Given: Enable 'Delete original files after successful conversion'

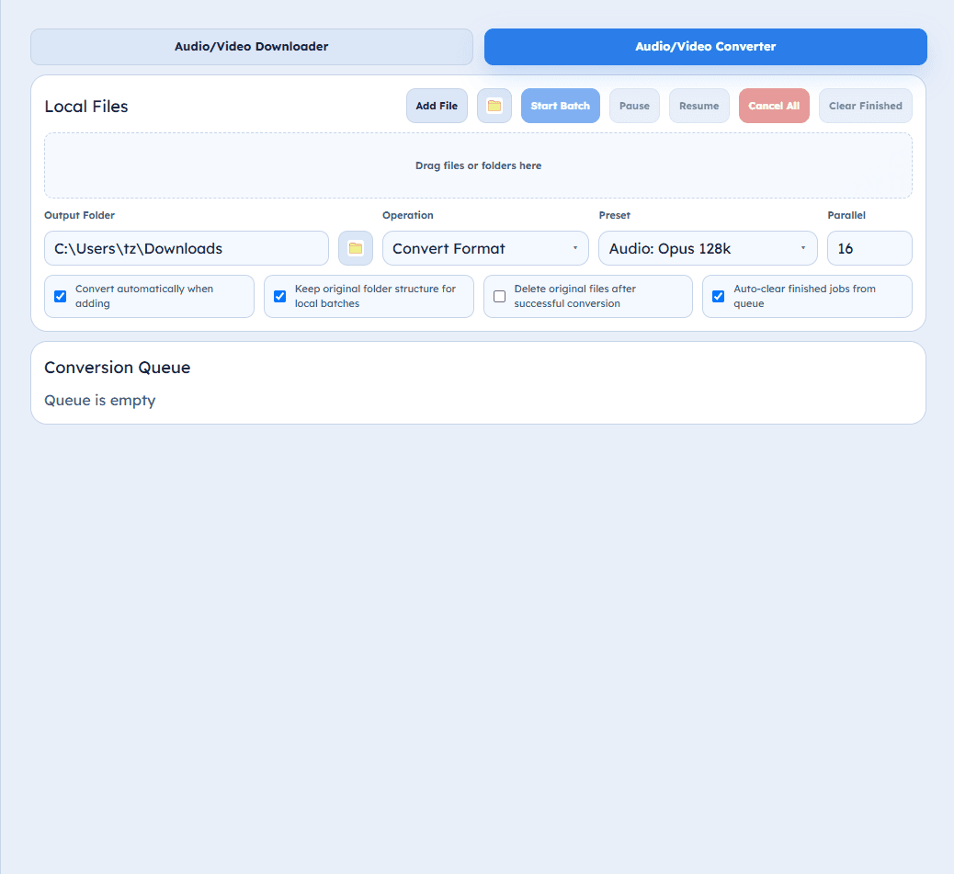Looking at the screenshot, I should coord(499,296).
